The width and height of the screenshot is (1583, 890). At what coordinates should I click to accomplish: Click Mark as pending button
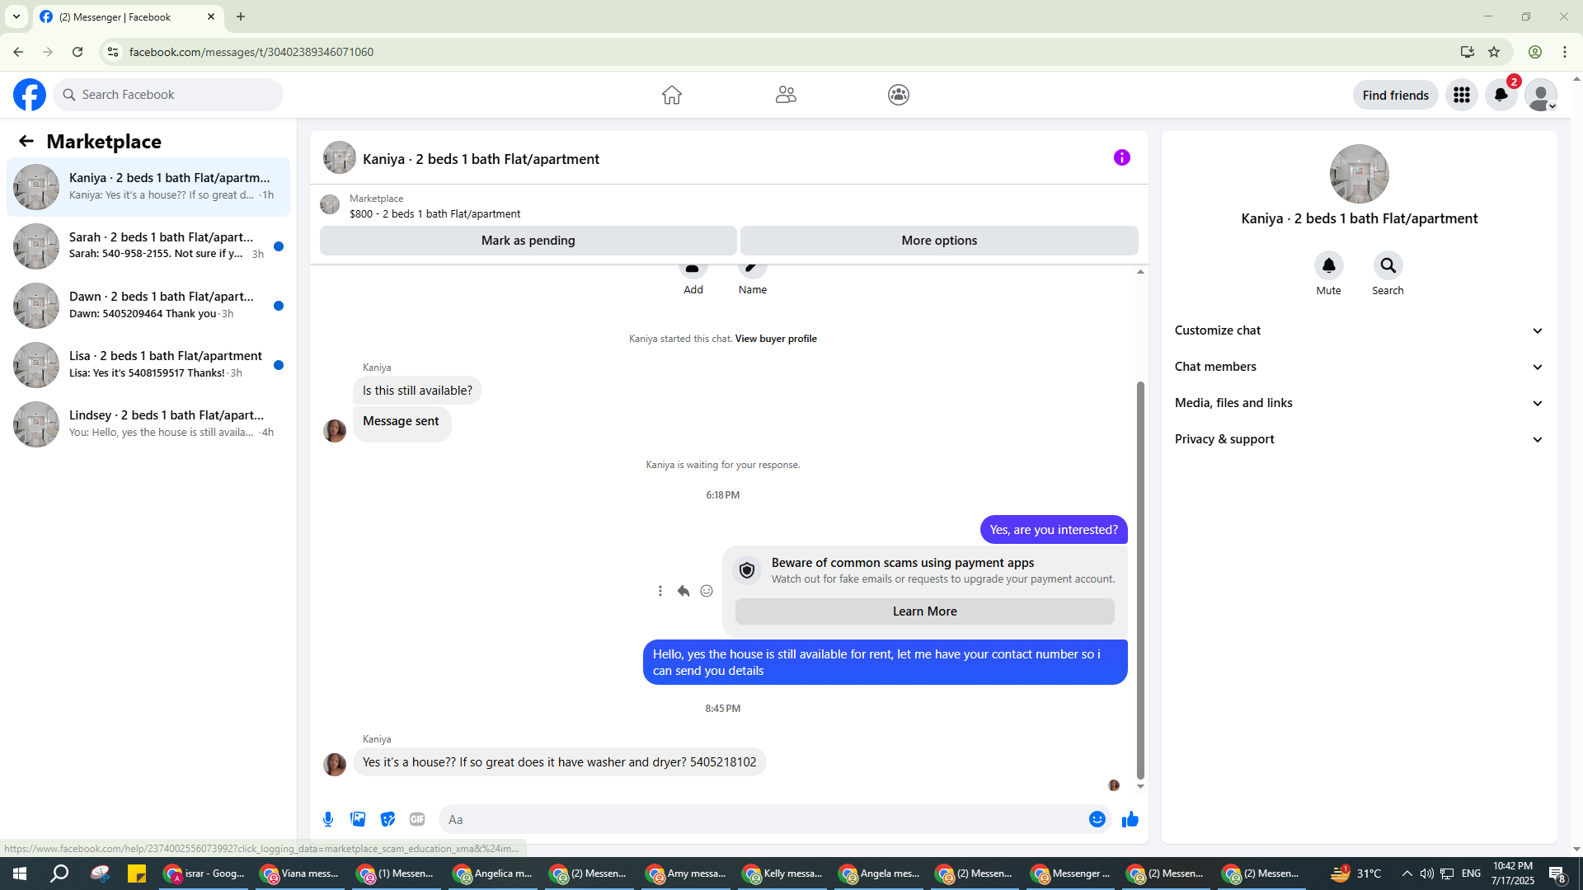point(528,241)
